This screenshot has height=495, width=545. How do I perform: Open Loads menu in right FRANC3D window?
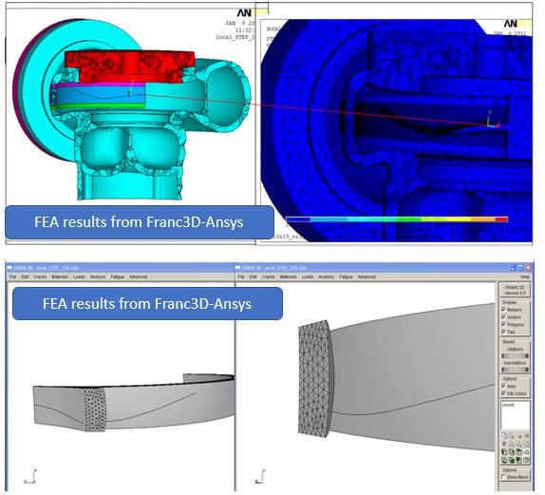pyautogui.click(x=308, y=276)
